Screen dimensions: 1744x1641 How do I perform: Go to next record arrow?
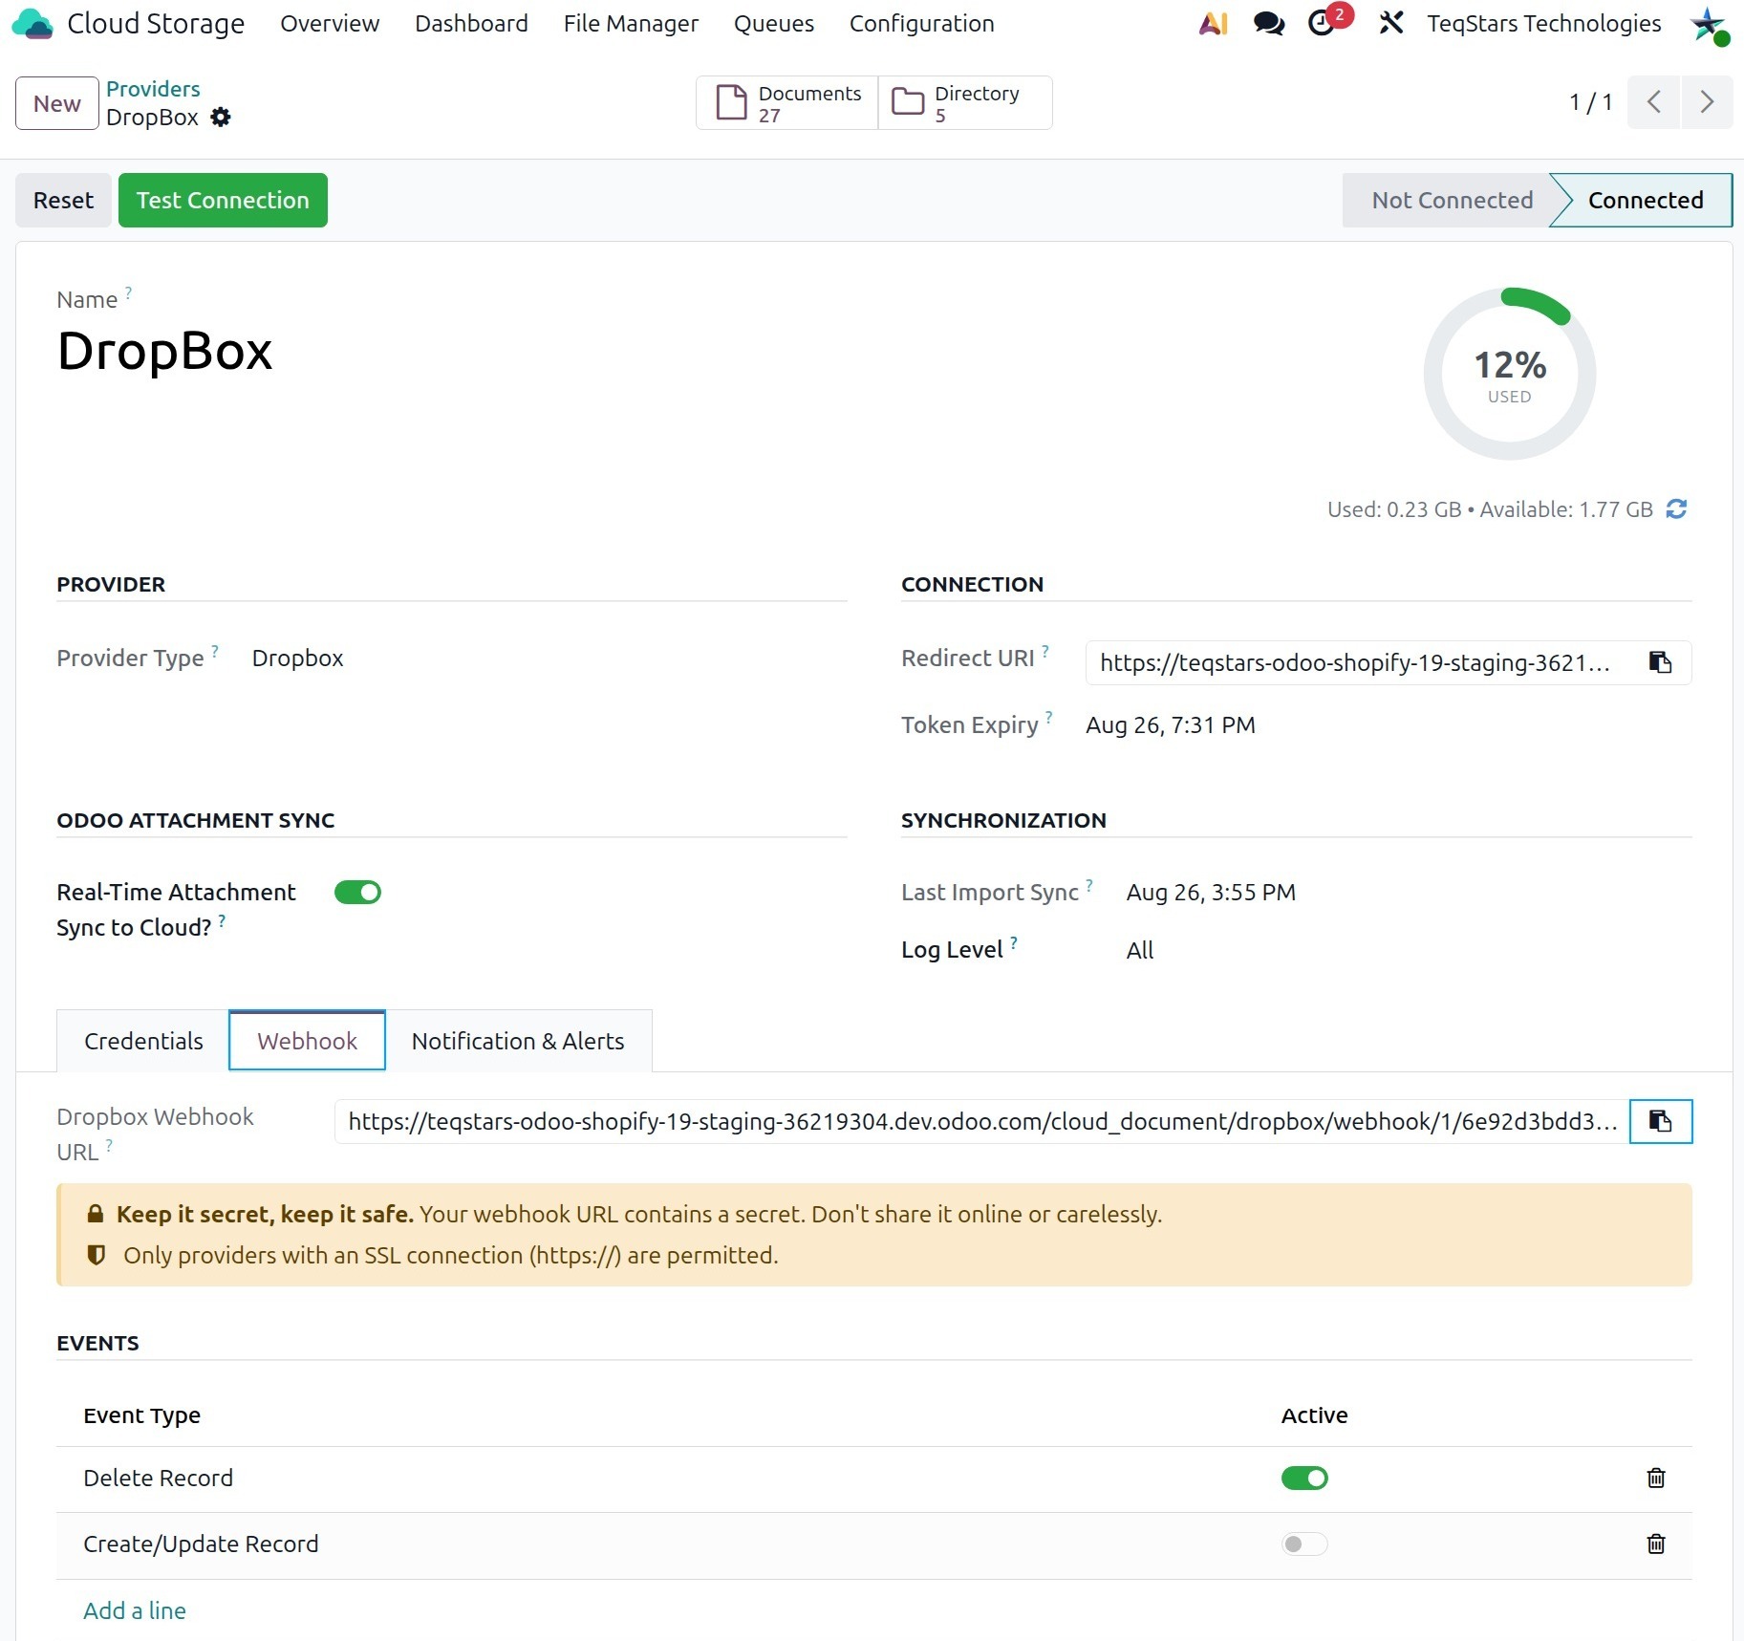pos(1707,102)
